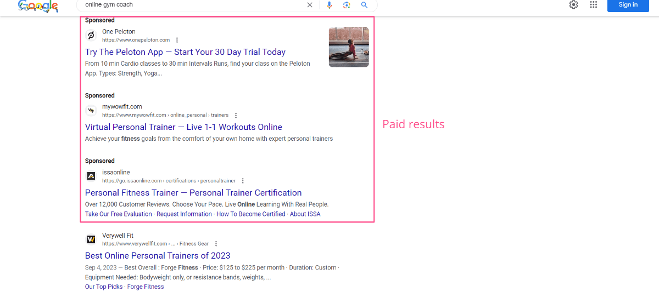The image size is (659, 303).
Task: Click the https://www.onepeloton.com URL text
Action: [x=136, y=40]
